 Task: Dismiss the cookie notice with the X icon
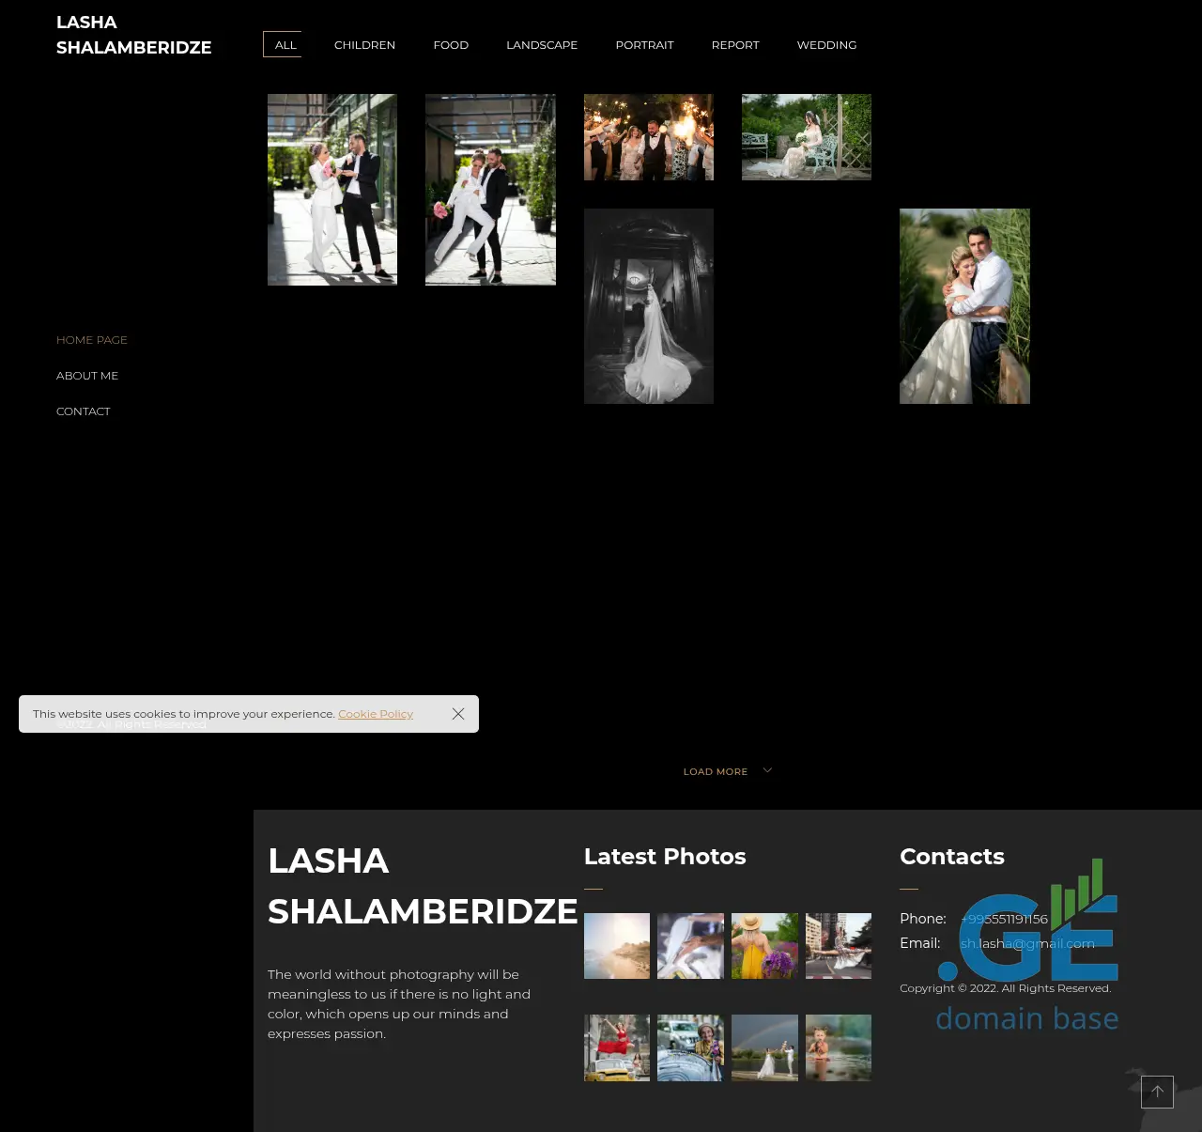[458, 714]
